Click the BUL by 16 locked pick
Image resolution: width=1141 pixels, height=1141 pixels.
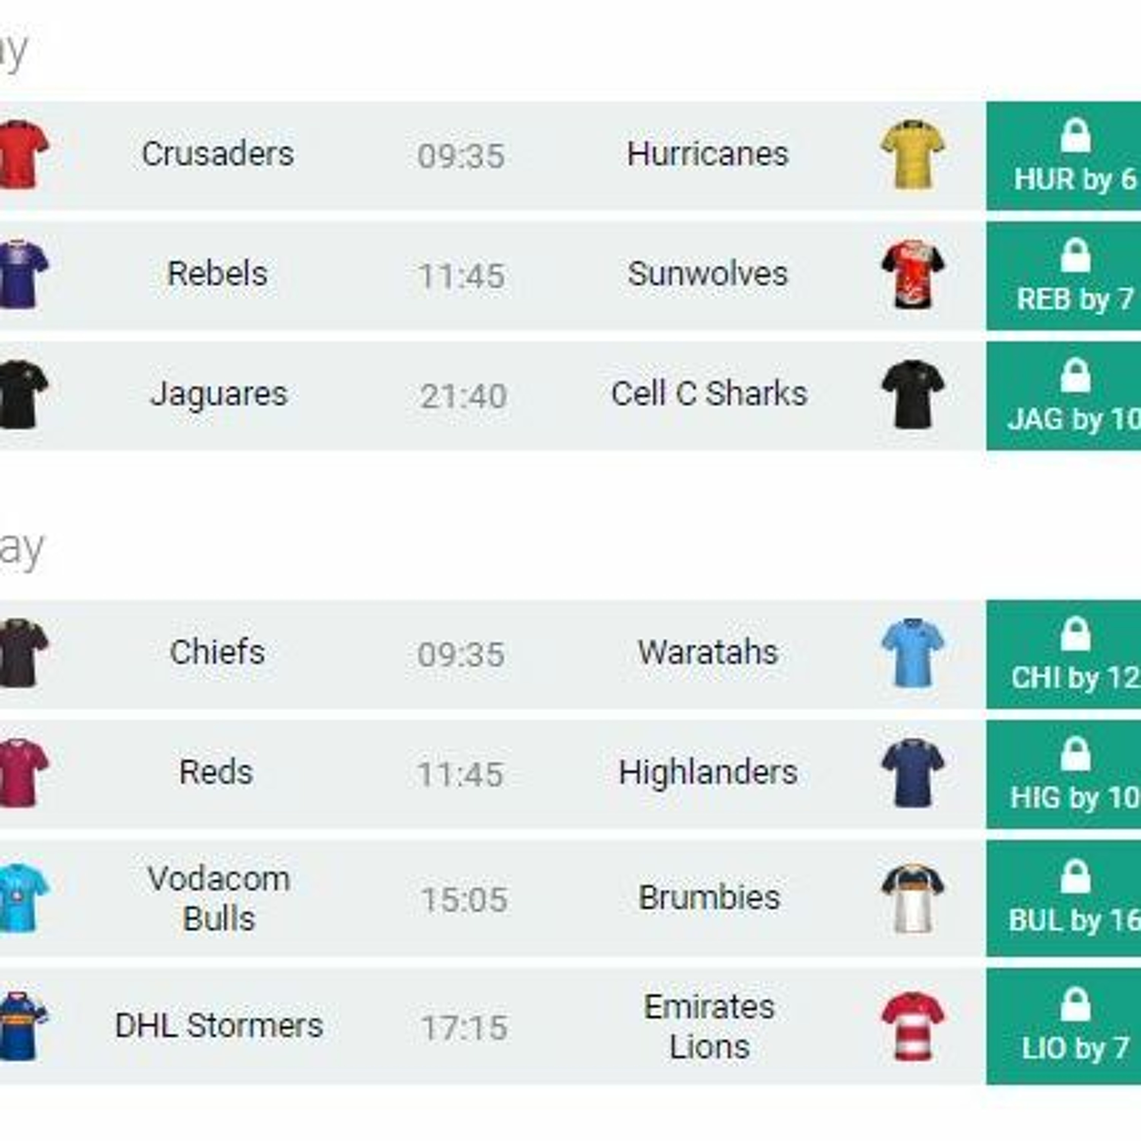tap(1069, 898)
